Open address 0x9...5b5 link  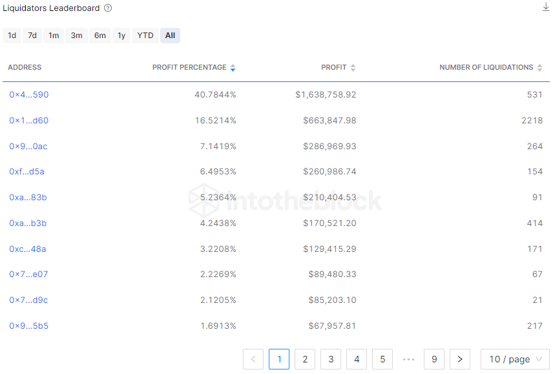pyautogui.click(x=29, y=326)
